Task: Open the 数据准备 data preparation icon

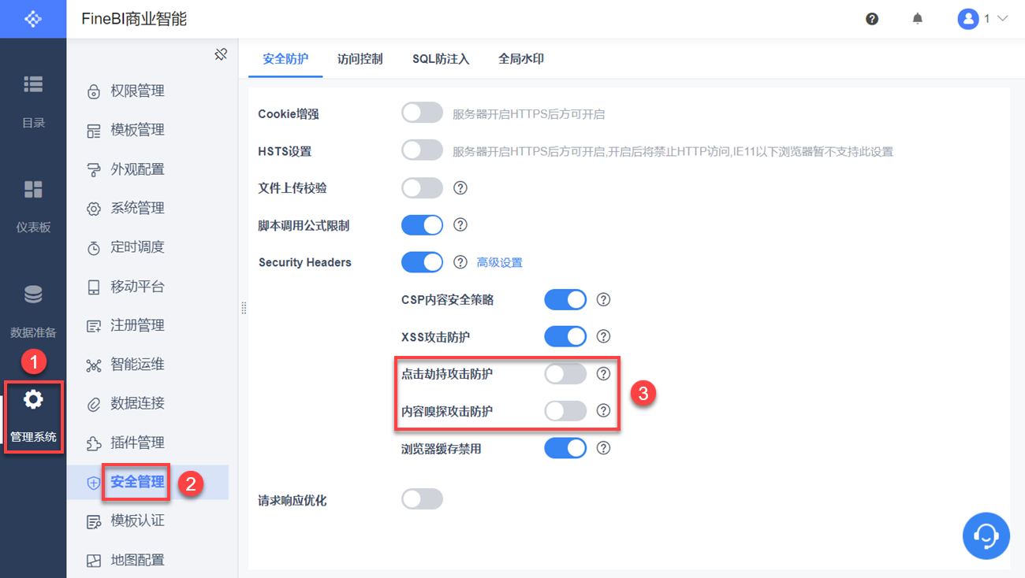Action: click(33, 295)
